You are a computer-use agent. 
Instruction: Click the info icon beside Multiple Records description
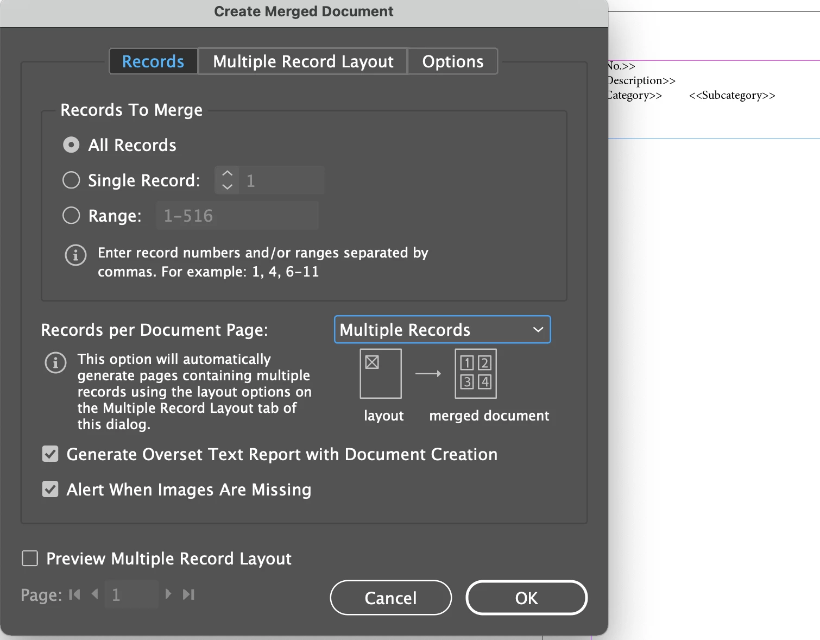[55, 362]
